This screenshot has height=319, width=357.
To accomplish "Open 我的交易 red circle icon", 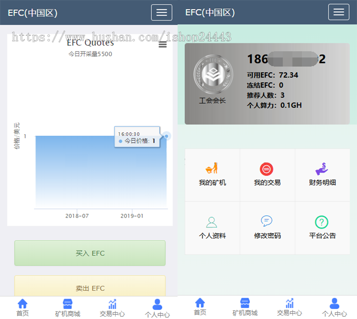I will 267,169.
